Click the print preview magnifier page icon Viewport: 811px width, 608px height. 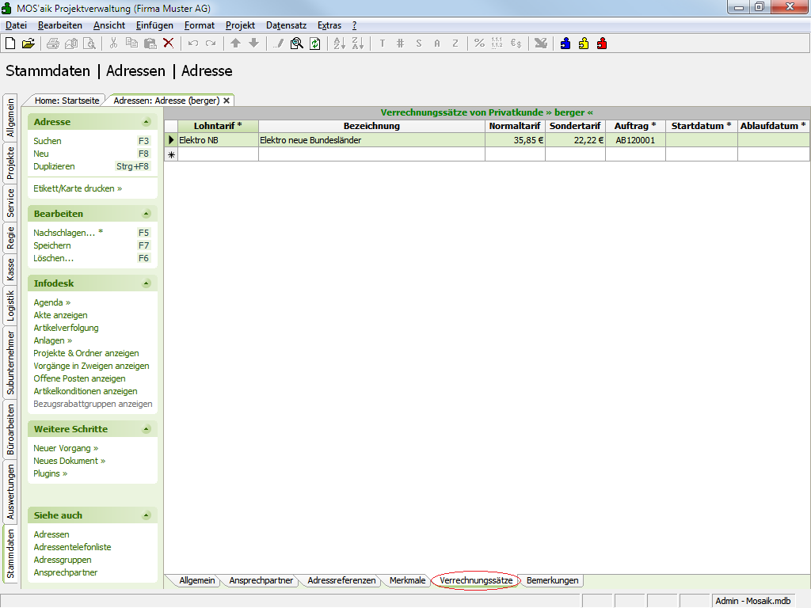click(x=89, y=44)
